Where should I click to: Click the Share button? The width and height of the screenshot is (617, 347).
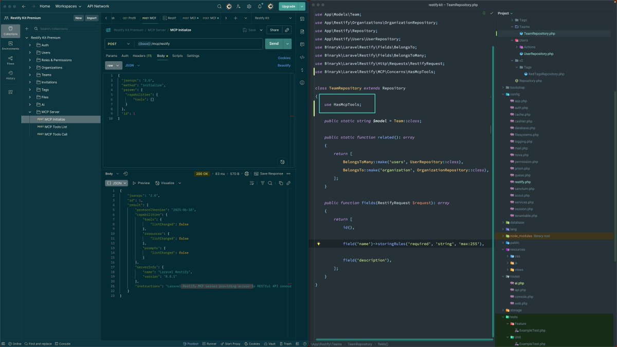tap(275, 30)
